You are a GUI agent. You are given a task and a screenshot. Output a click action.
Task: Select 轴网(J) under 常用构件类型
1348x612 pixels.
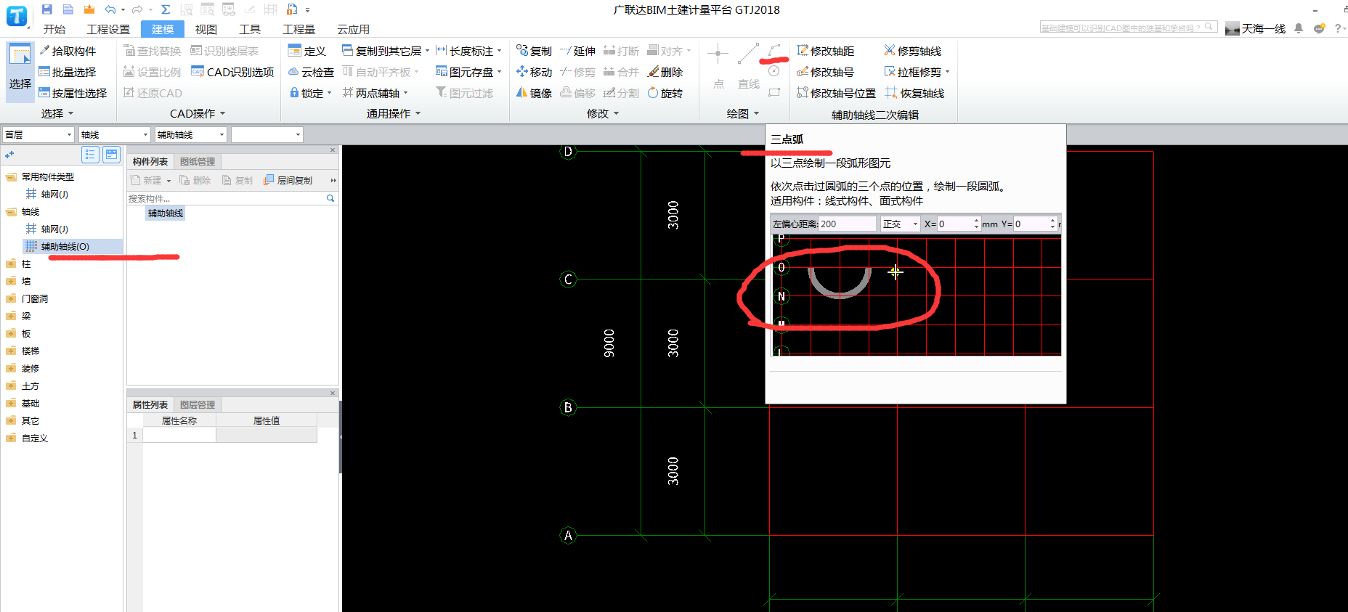tap(54, 195)
